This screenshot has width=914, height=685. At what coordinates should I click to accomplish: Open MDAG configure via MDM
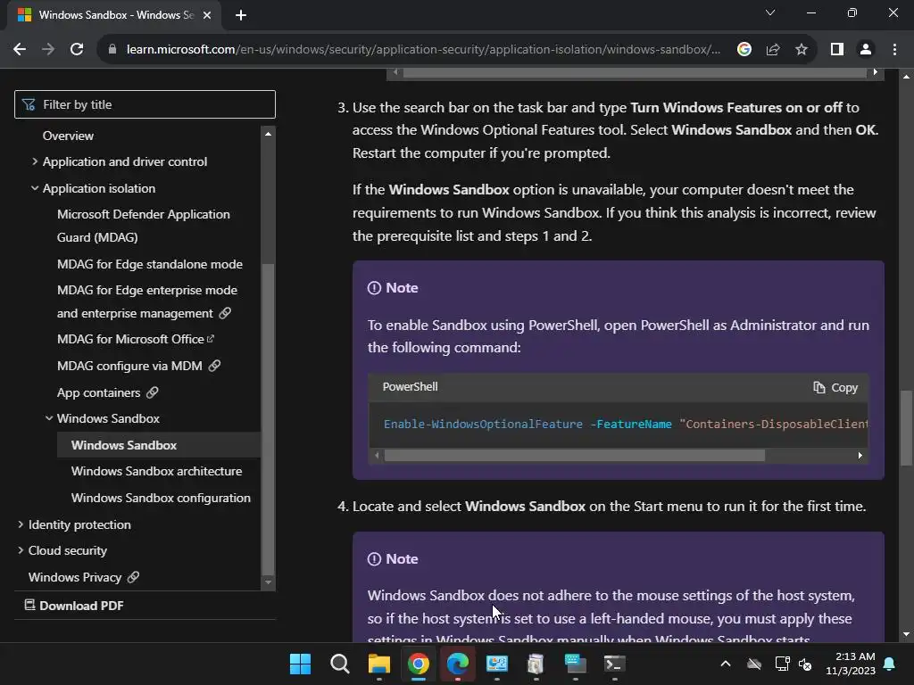(x=138, y=366)
